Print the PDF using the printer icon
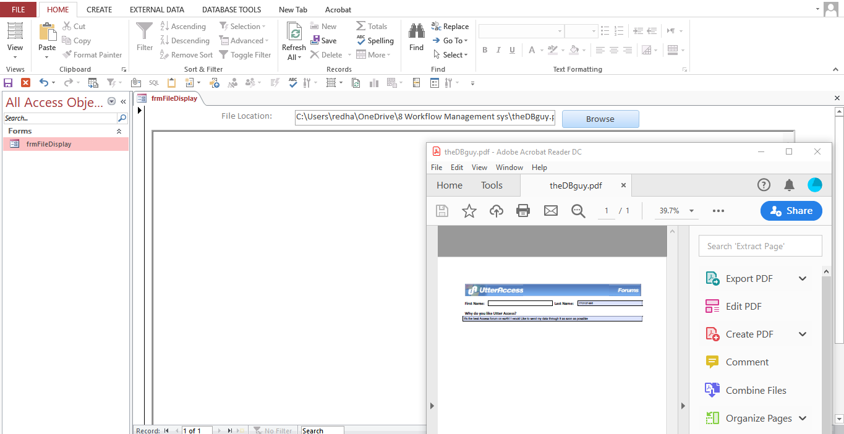This screenshot has height=434, width=844. coord(523,211)
